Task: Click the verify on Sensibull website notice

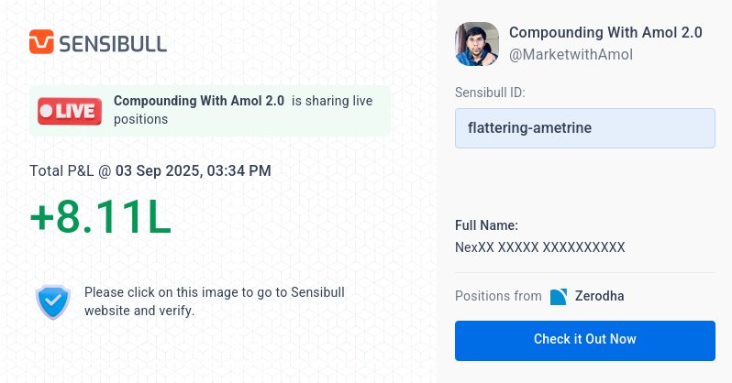Action: pos(215,301)
